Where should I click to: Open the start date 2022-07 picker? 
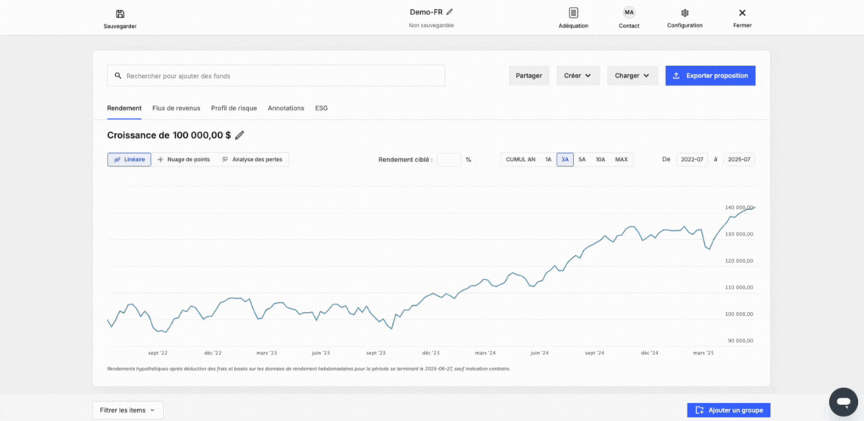click(x=692, y=159)
